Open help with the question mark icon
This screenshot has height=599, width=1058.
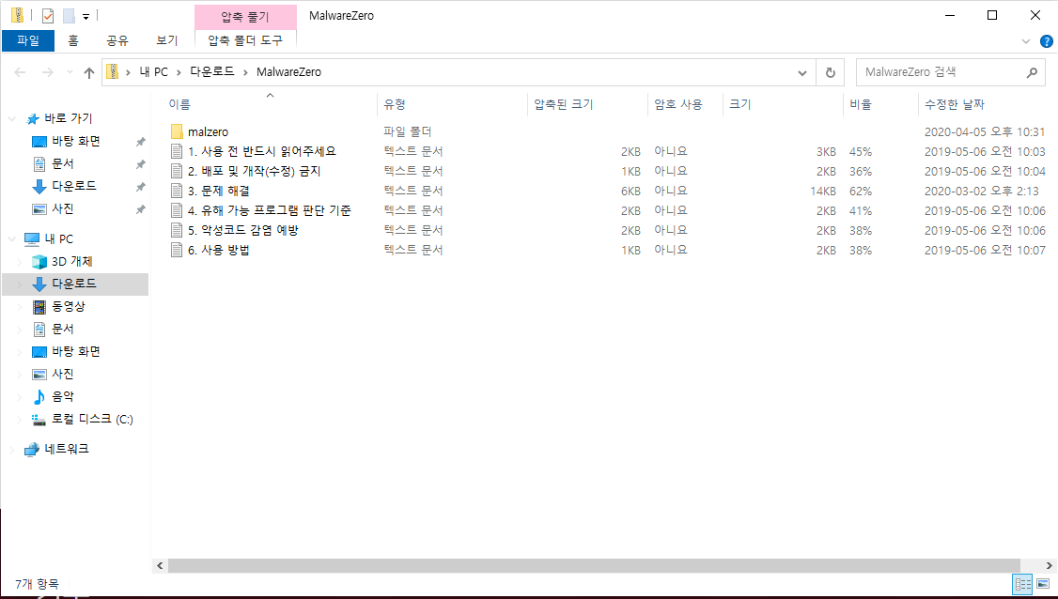pos(1046,41)
